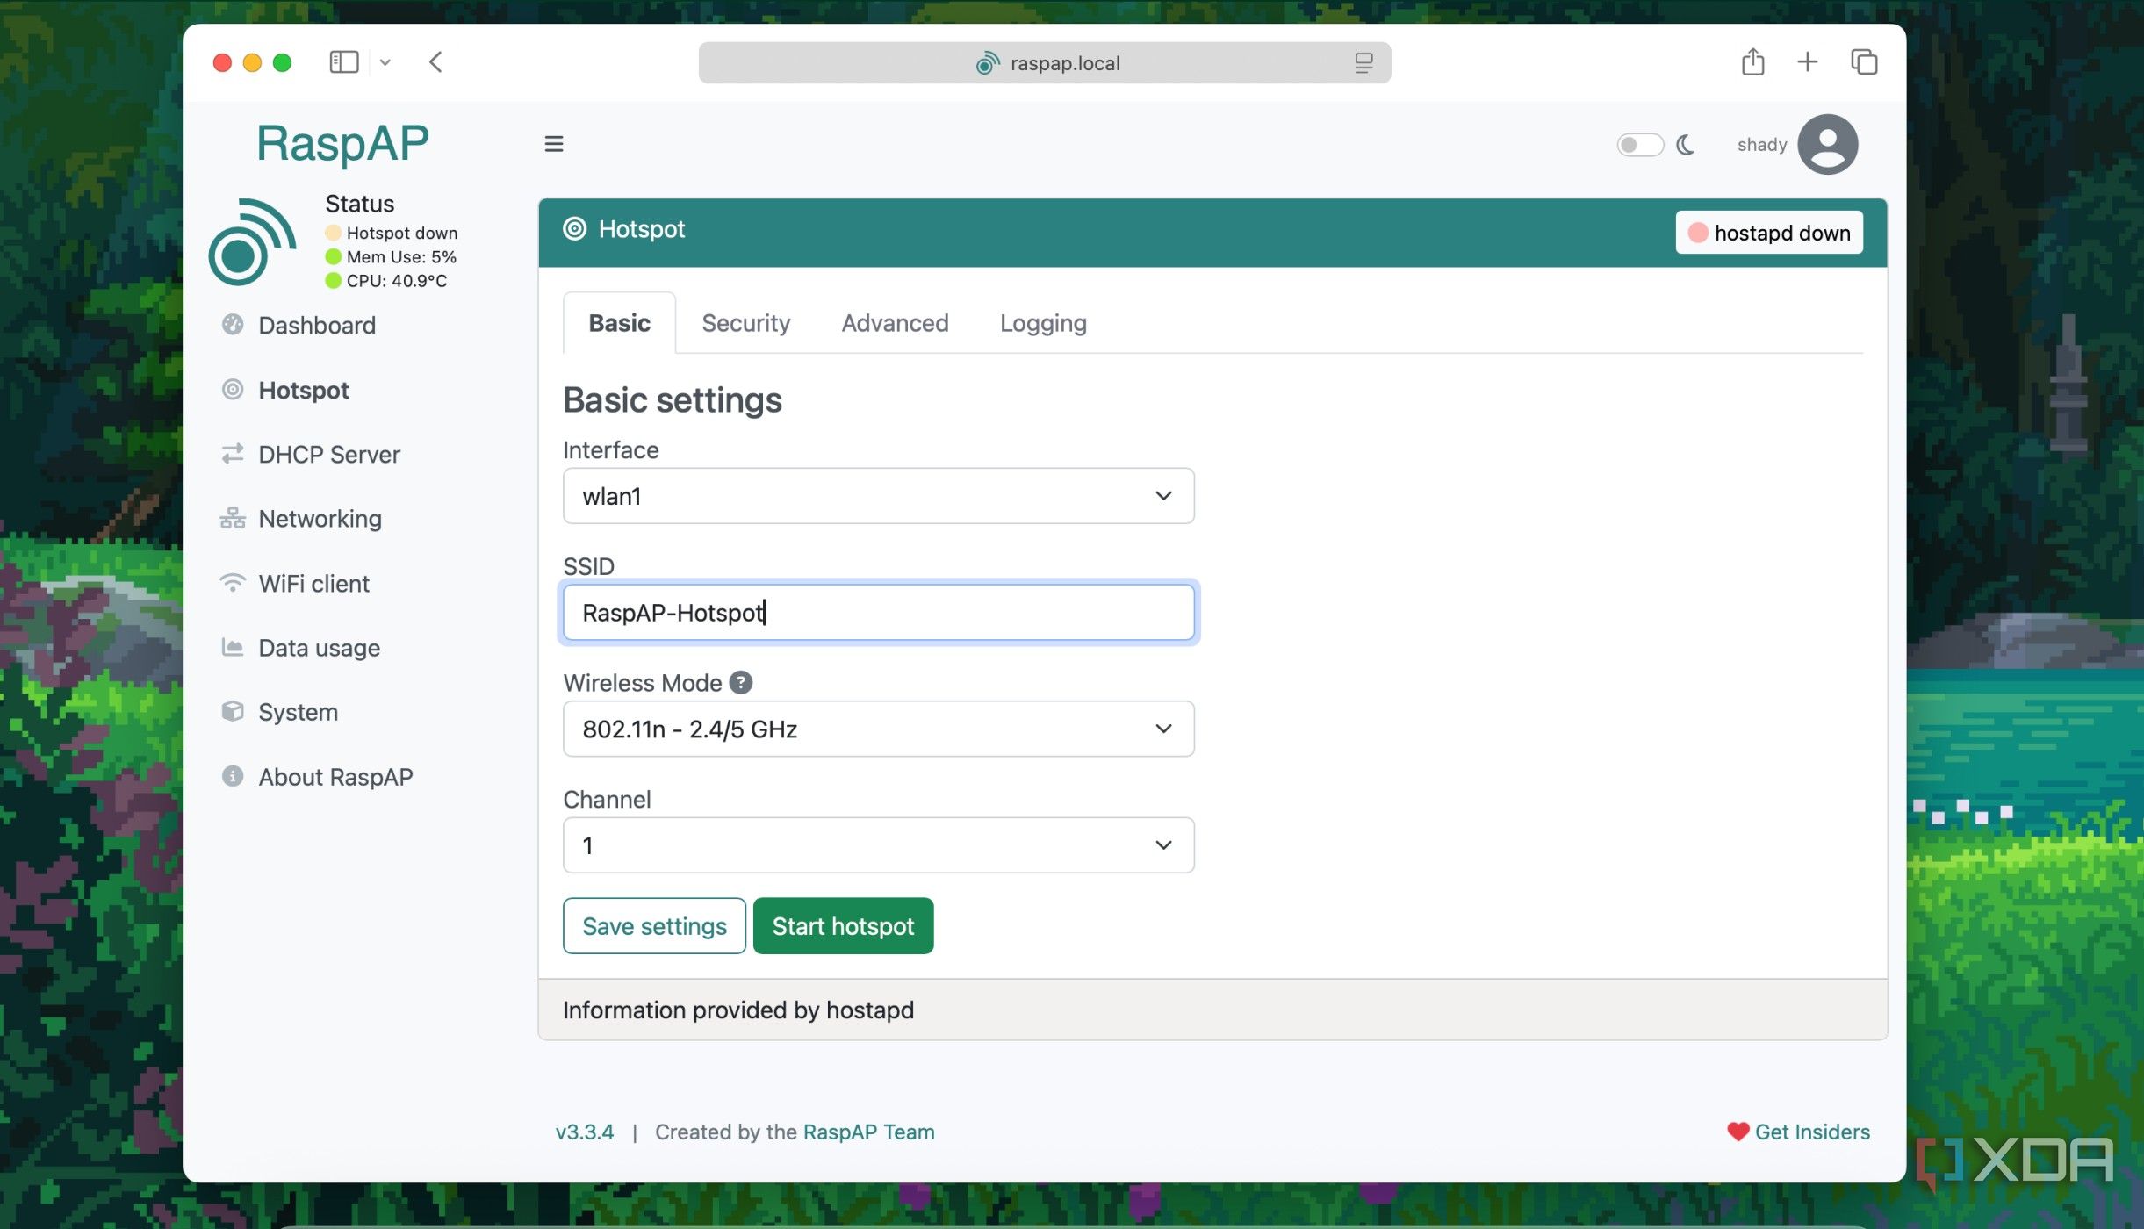Click the hostapd down status badge
This screenshot has width=2144, height=1229.
click(1769, 232)
